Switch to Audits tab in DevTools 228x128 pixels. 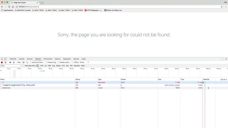click(83, 59)
